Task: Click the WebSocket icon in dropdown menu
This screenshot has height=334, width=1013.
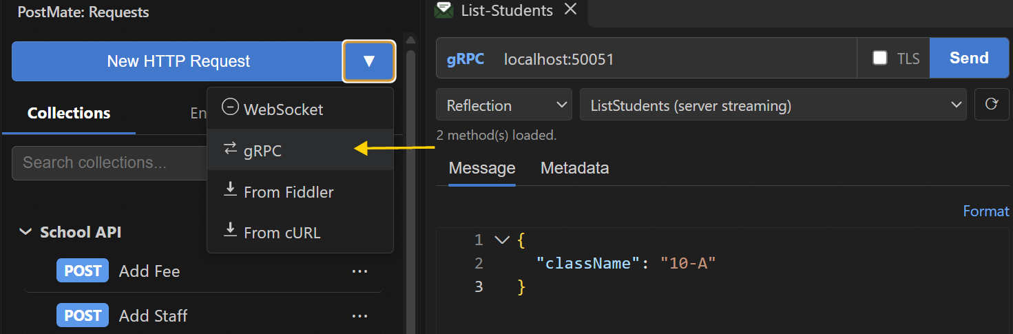Action: point(230,107)
